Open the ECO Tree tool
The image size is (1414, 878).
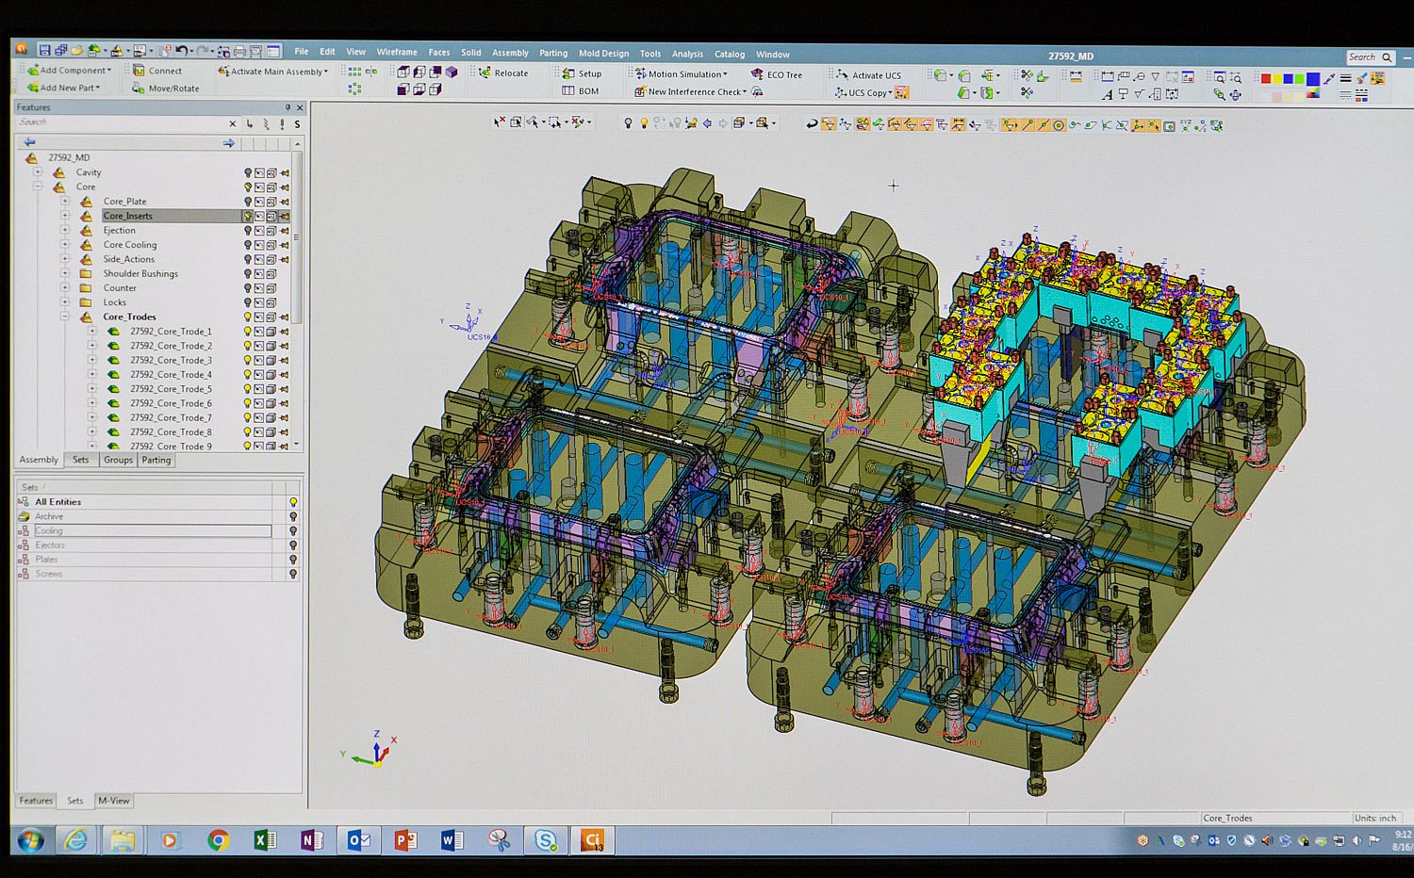pyautogui.click(x=756, y=73)
